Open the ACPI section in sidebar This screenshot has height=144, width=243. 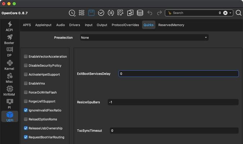click(x=9, y=26)
